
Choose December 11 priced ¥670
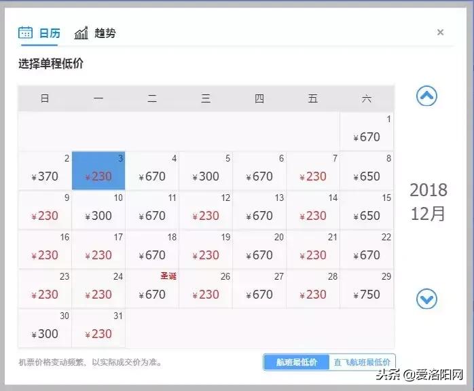152,210
